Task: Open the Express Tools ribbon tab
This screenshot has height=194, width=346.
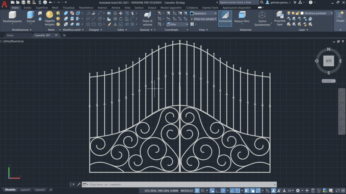Action: [x=210, y=7]
